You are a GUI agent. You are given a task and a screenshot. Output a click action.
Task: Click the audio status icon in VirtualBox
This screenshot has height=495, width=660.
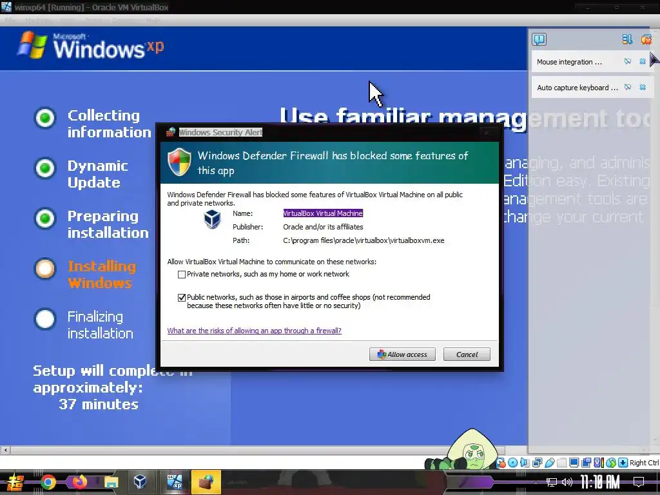tap(525, 463)
